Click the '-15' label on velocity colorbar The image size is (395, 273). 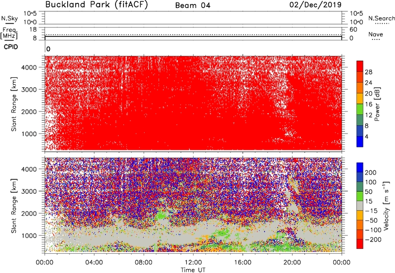click(371, 211)
